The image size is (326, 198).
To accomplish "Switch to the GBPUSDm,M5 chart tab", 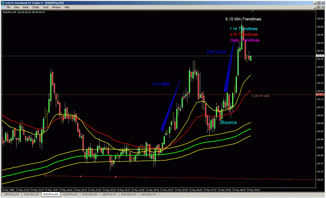I will tap(11, 194).
